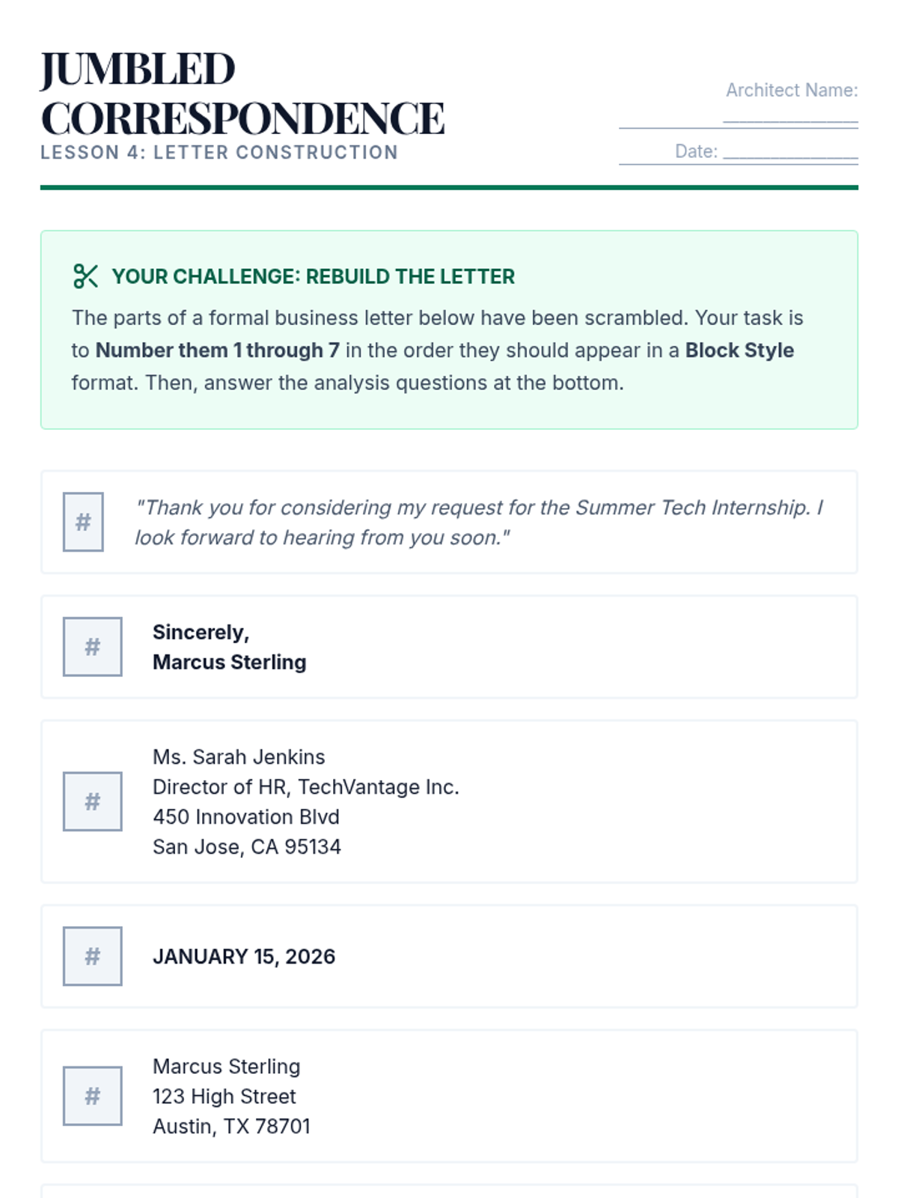
Task: Click the 'Director of HR, TechVantage Inc.' line
Action: tap(306, 787)
